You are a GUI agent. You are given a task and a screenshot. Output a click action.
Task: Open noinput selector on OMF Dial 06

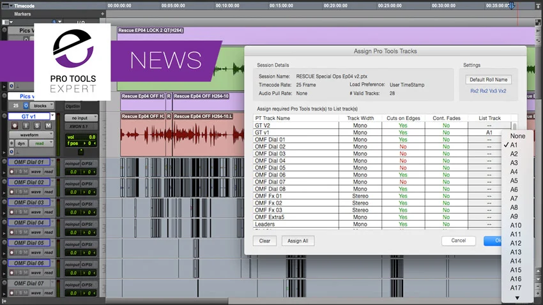[72, 265]
